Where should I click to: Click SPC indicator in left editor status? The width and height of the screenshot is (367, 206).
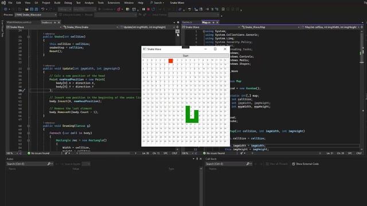(x=166, y=153)
